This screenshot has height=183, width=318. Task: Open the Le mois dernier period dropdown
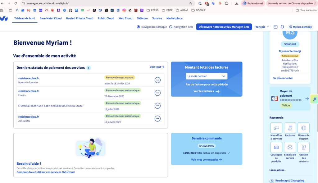tap(207, 76)
